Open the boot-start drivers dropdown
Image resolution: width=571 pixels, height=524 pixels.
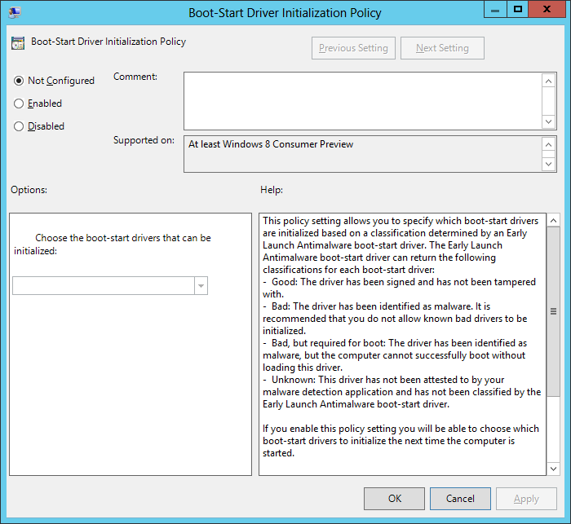201,286
